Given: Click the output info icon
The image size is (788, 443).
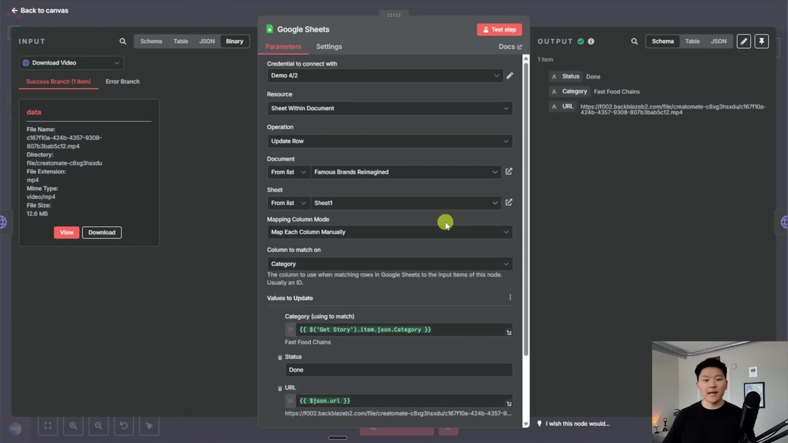Looking at the screenshot, I should pyautogui.click(x=591, y=42).
